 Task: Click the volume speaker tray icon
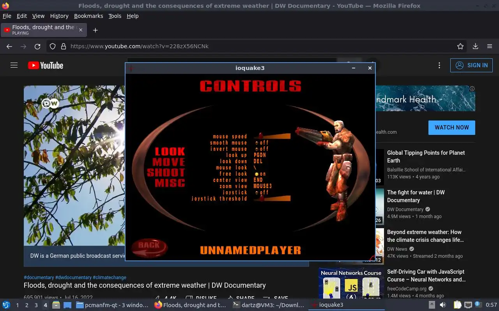pyautogui.click(x=443, y=305)
